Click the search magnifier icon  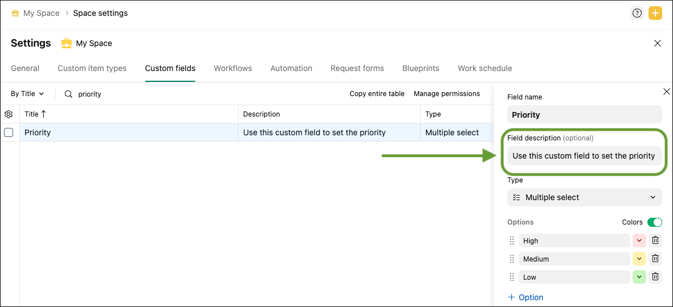[x=68, y=94]
